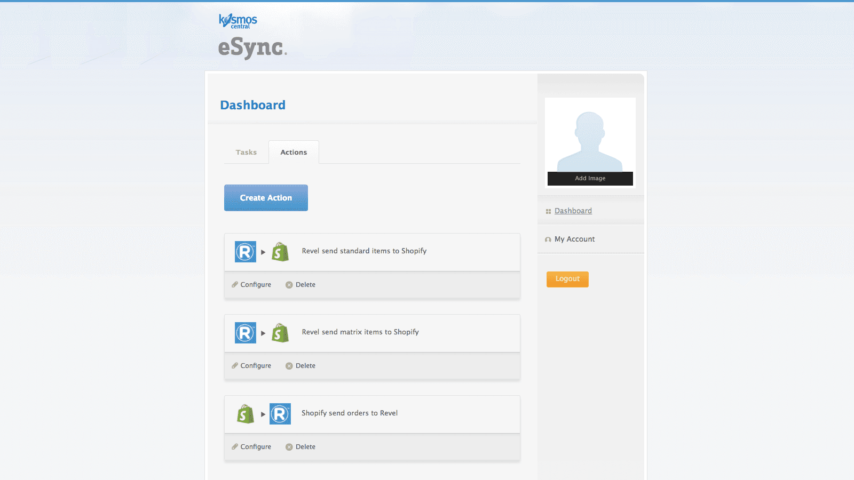Image resolution: width=854 pixels, height=480 pixels.
Task: Select the person icon beside My Account
Action: coord(548,239)
